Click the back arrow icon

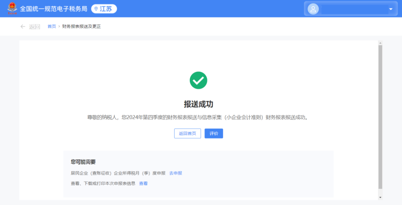[x=23, y=26]
